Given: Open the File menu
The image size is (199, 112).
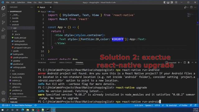Looking at the screenshot, I should point(7,2).
